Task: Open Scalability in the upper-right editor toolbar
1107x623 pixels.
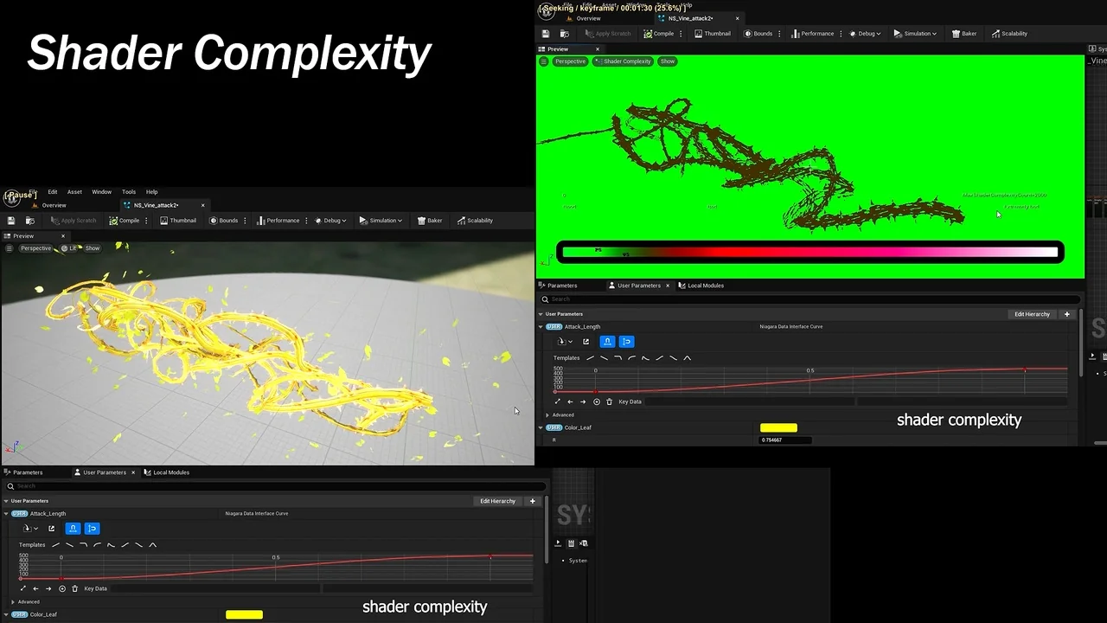Action: point(1009,34)
